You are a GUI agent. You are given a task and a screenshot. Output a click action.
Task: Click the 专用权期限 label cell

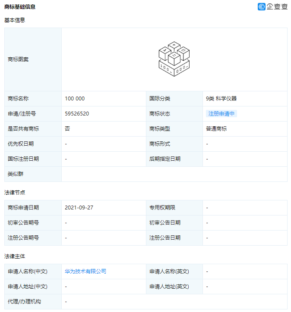pyautogui.click(x=162, y=208)
